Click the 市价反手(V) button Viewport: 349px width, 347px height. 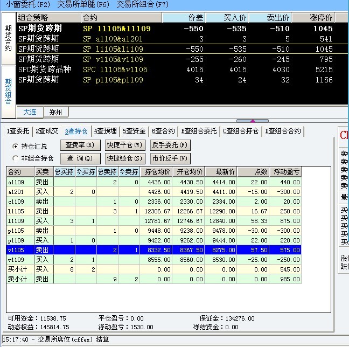pos(170,158)
